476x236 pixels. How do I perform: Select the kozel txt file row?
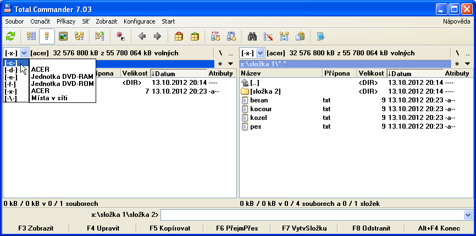pyautogui.click(x=356, y=118)
